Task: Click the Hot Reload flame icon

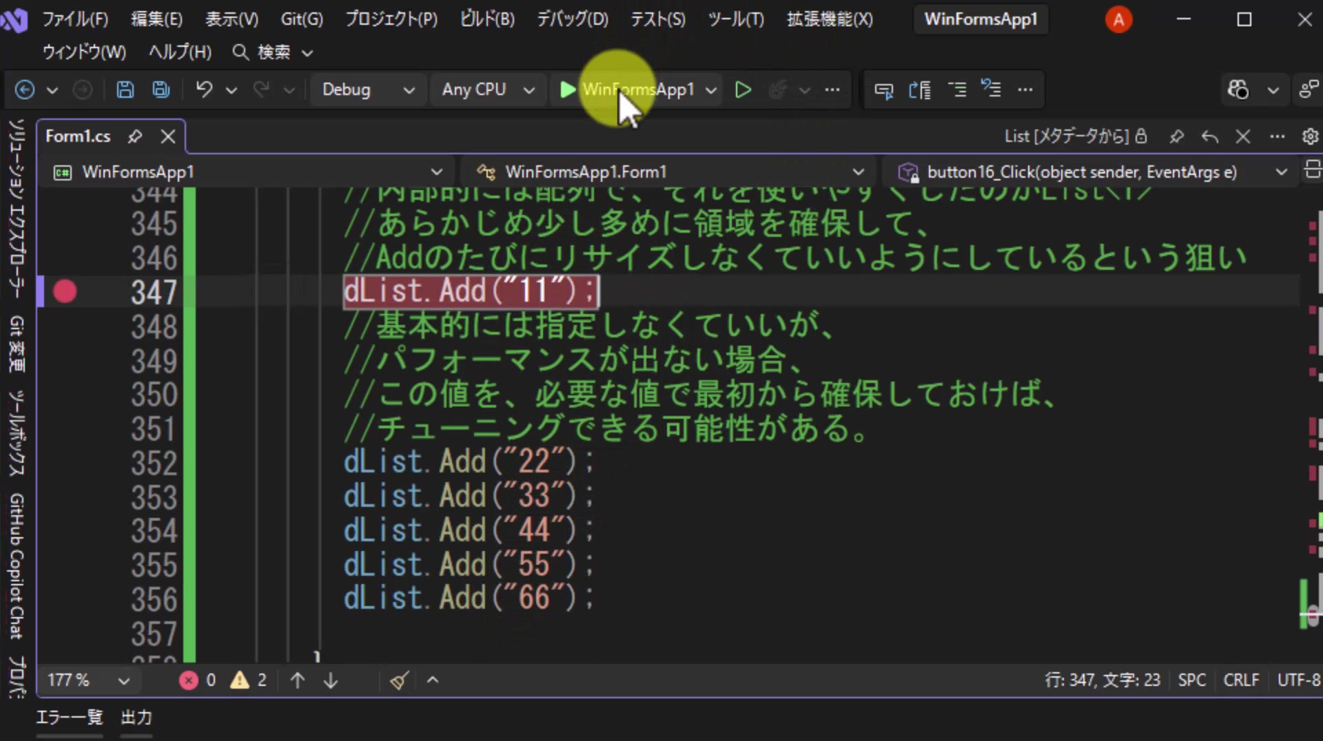Action: [778, 90]
